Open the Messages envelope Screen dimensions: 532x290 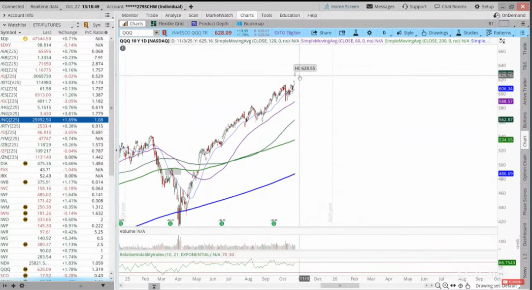pos(380,6)
